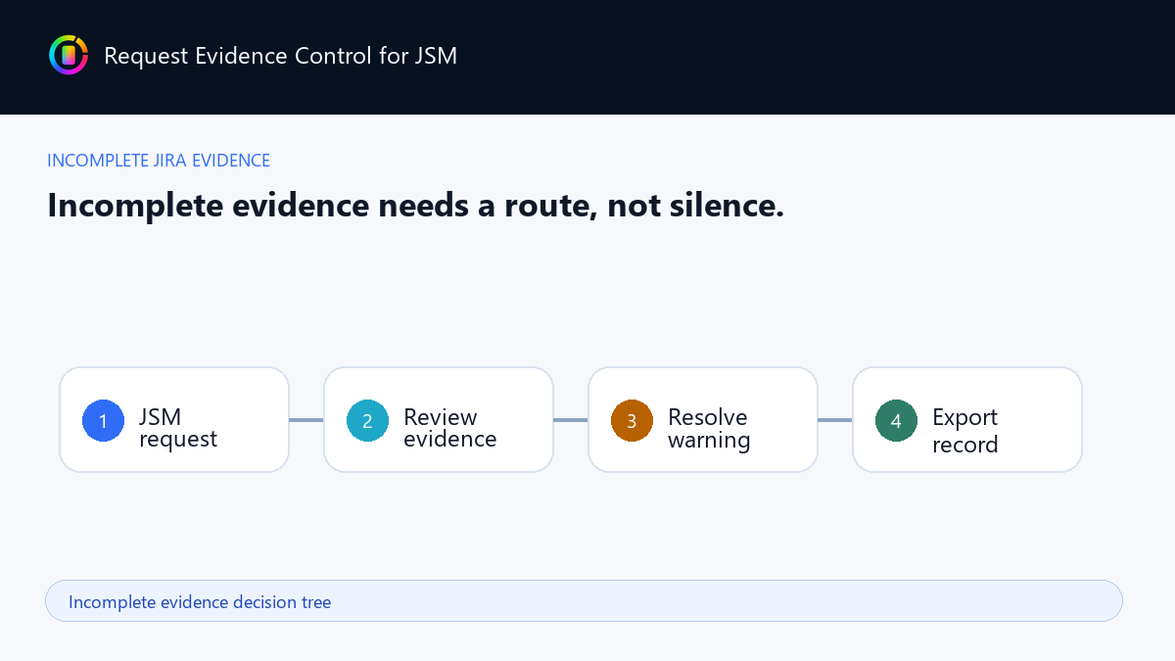
Task: Open the Export record step card
Action: coord(967,420)
